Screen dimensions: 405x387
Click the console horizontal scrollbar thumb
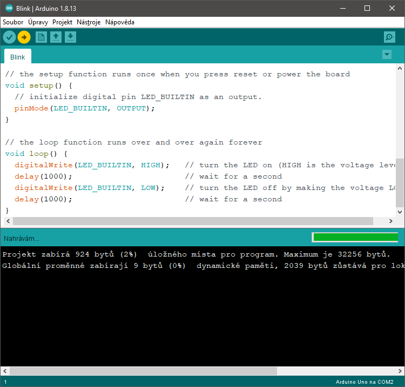pos(143,371)
